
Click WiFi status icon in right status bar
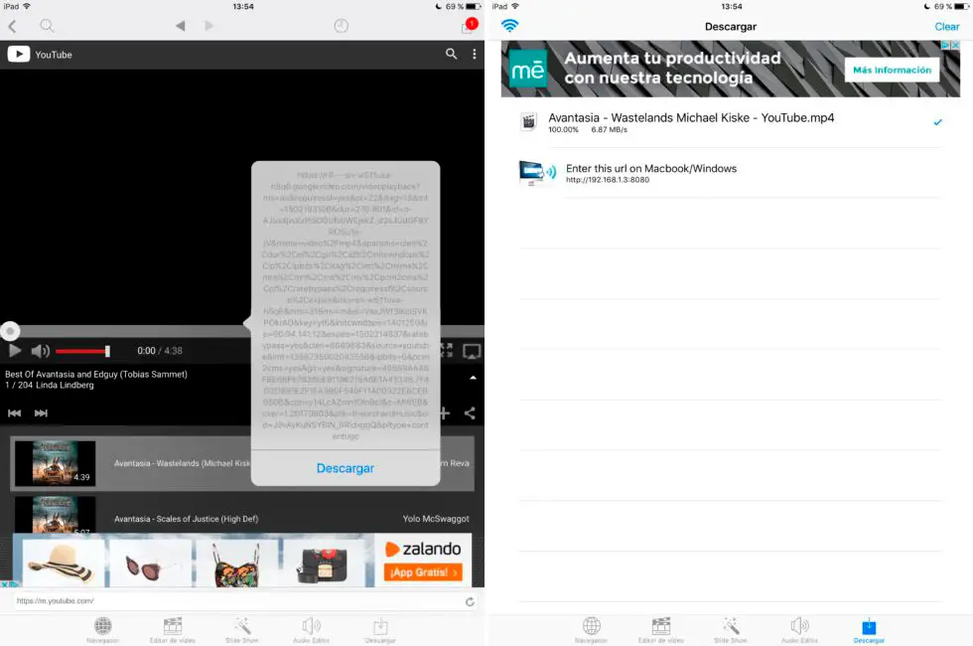click(x=515, y=6)
